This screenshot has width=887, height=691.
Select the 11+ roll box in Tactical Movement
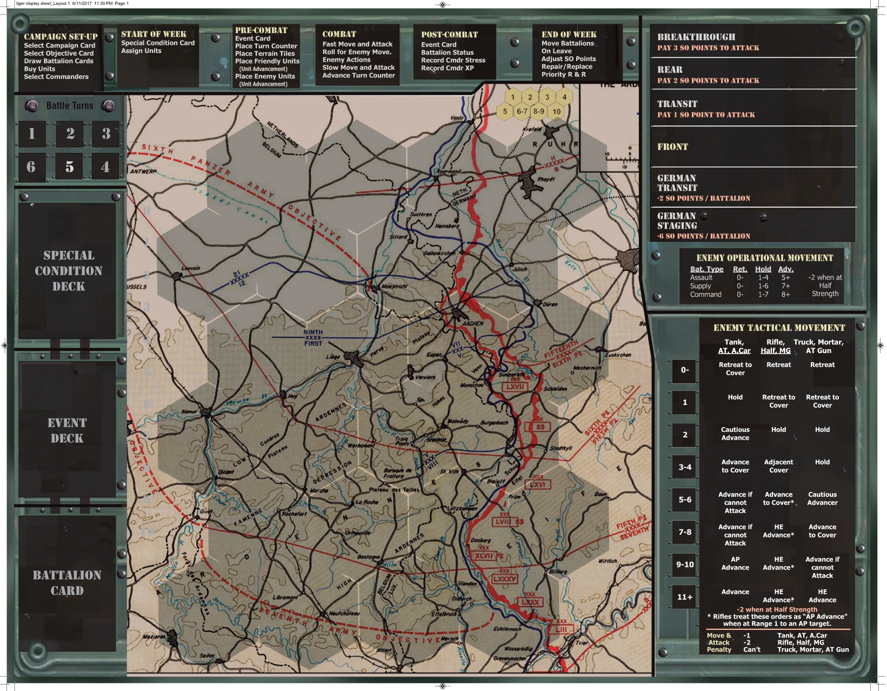tap(684, 597)
